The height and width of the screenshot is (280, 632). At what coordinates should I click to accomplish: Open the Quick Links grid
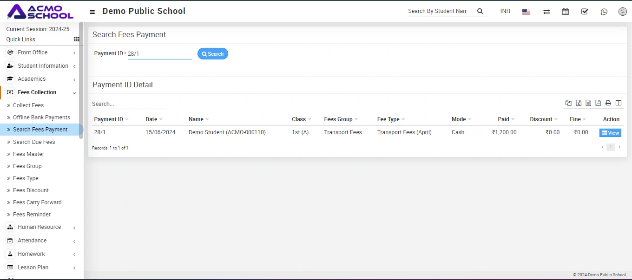coord(77,39)
